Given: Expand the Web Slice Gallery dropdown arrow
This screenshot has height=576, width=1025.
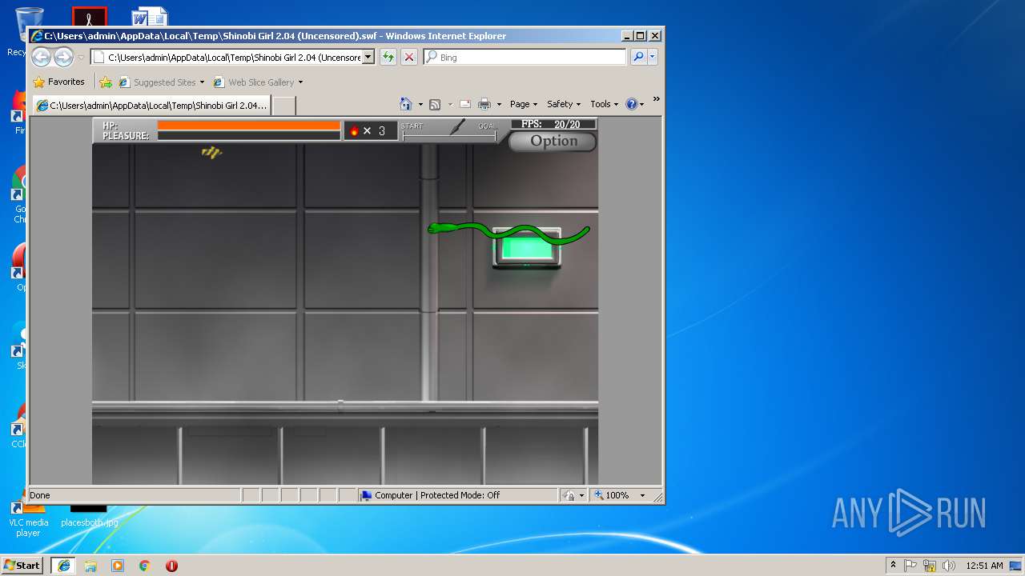Looking at the screenshot, I should tap(300, 82).
